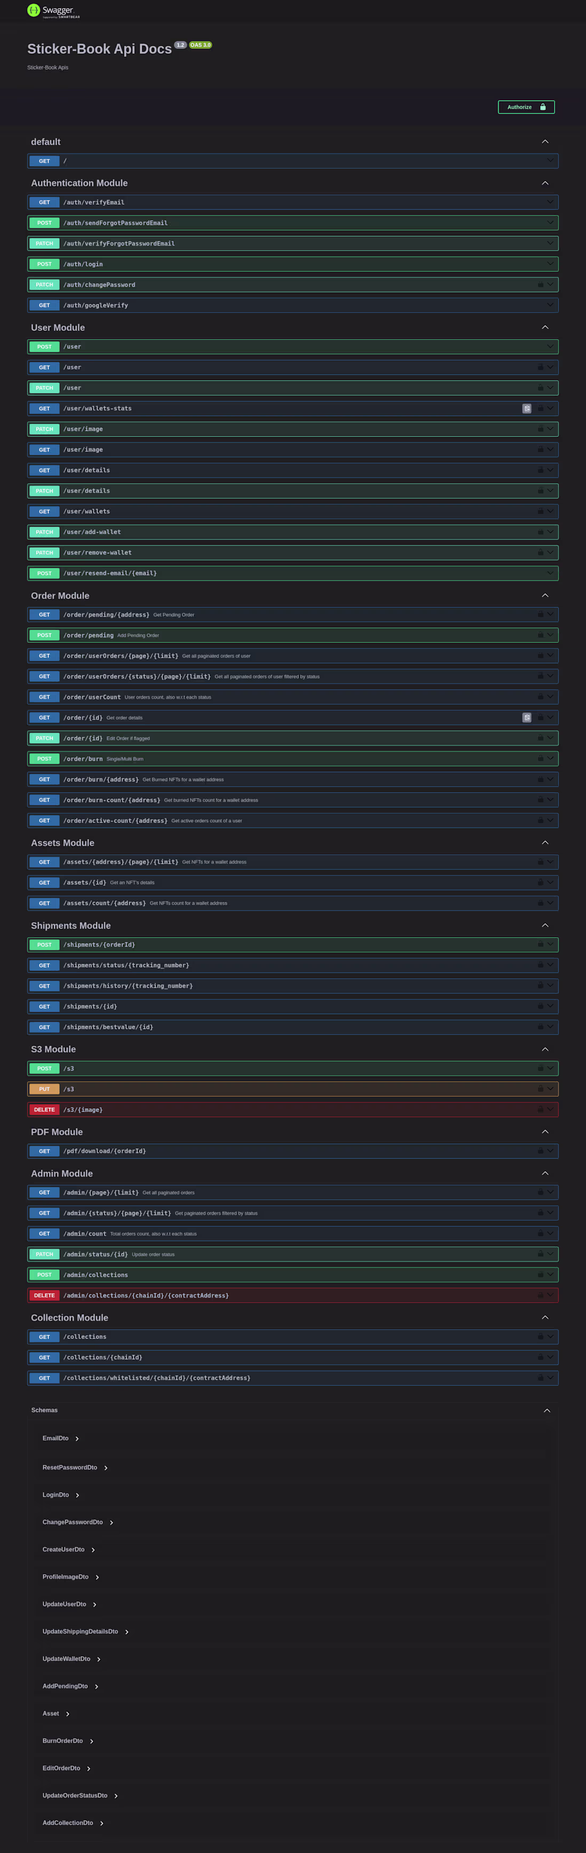The height and width of the screenshot is (1853, 586).
Task: Expand the /auth/login endpoint arrow
Action: click(x=550, y=264)
